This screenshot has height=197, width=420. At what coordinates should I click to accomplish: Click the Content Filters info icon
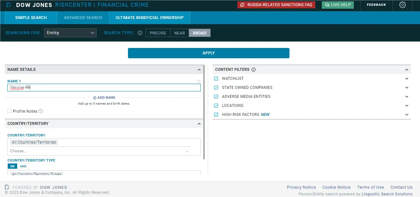pos(254,70)
